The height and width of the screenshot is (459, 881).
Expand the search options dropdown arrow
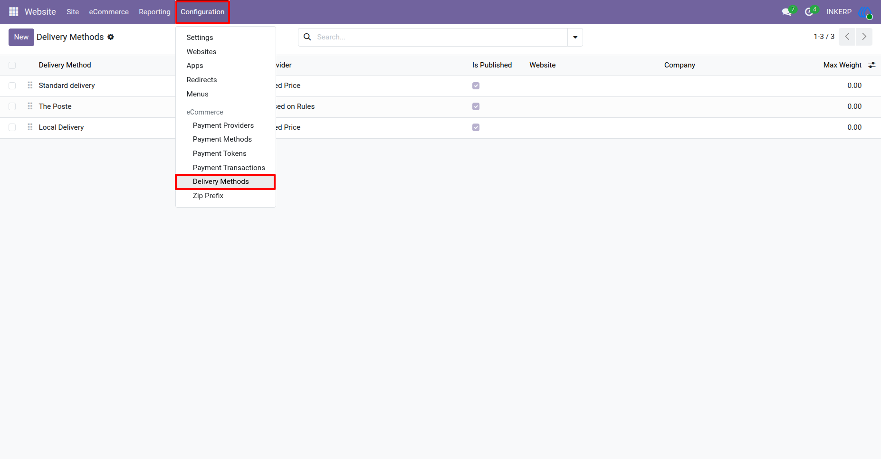(575, 37)
